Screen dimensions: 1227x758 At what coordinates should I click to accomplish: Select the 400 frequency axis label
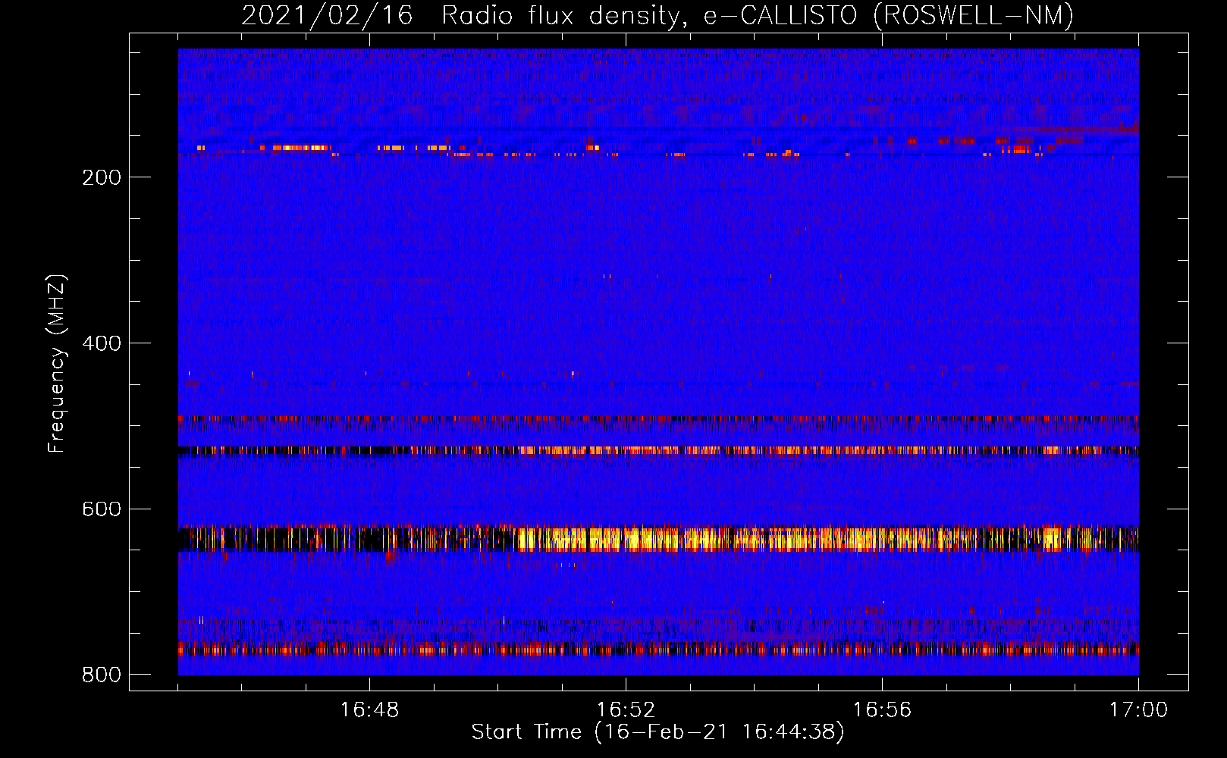click(x=102, y=343)
